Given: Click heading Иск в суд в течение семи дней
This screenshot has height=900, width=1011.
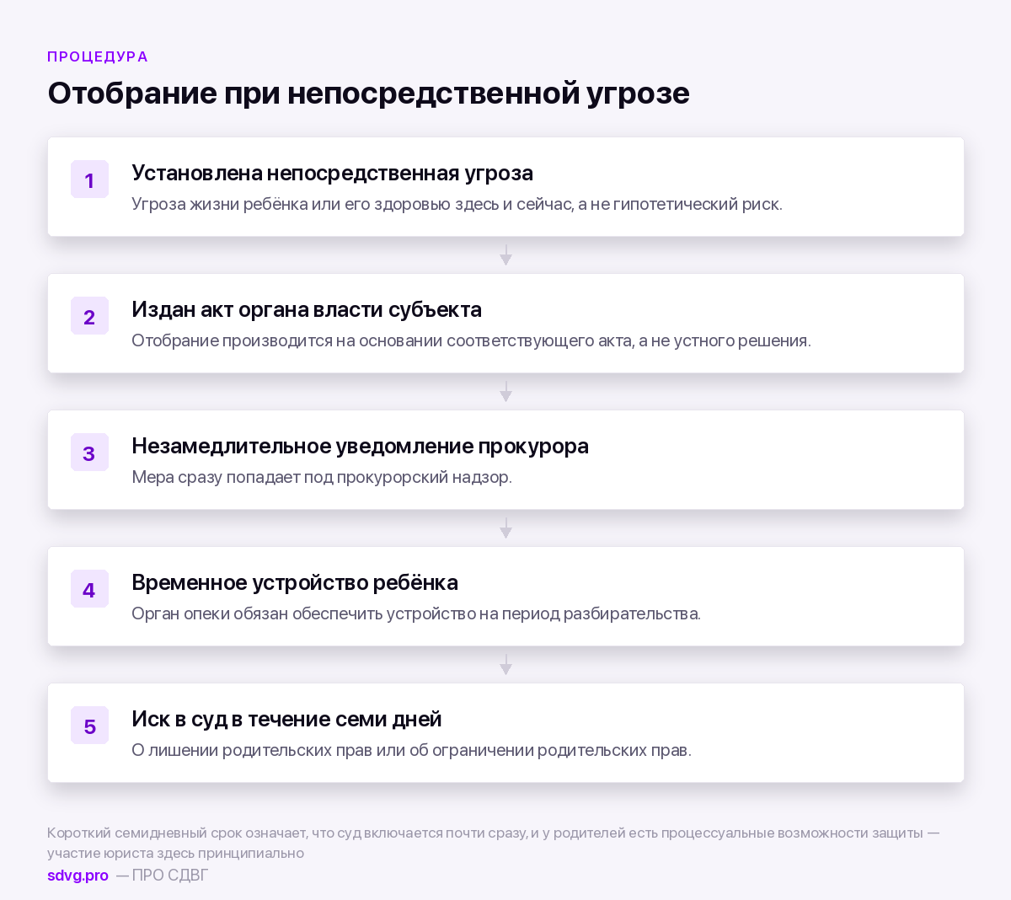Looking at the screenshot, I should [x=286, y=720].
